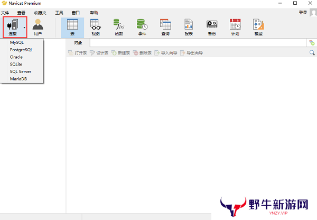Choose SQL Server from connection menu
The image size is (317, 220).
click(x=21, y=71)
